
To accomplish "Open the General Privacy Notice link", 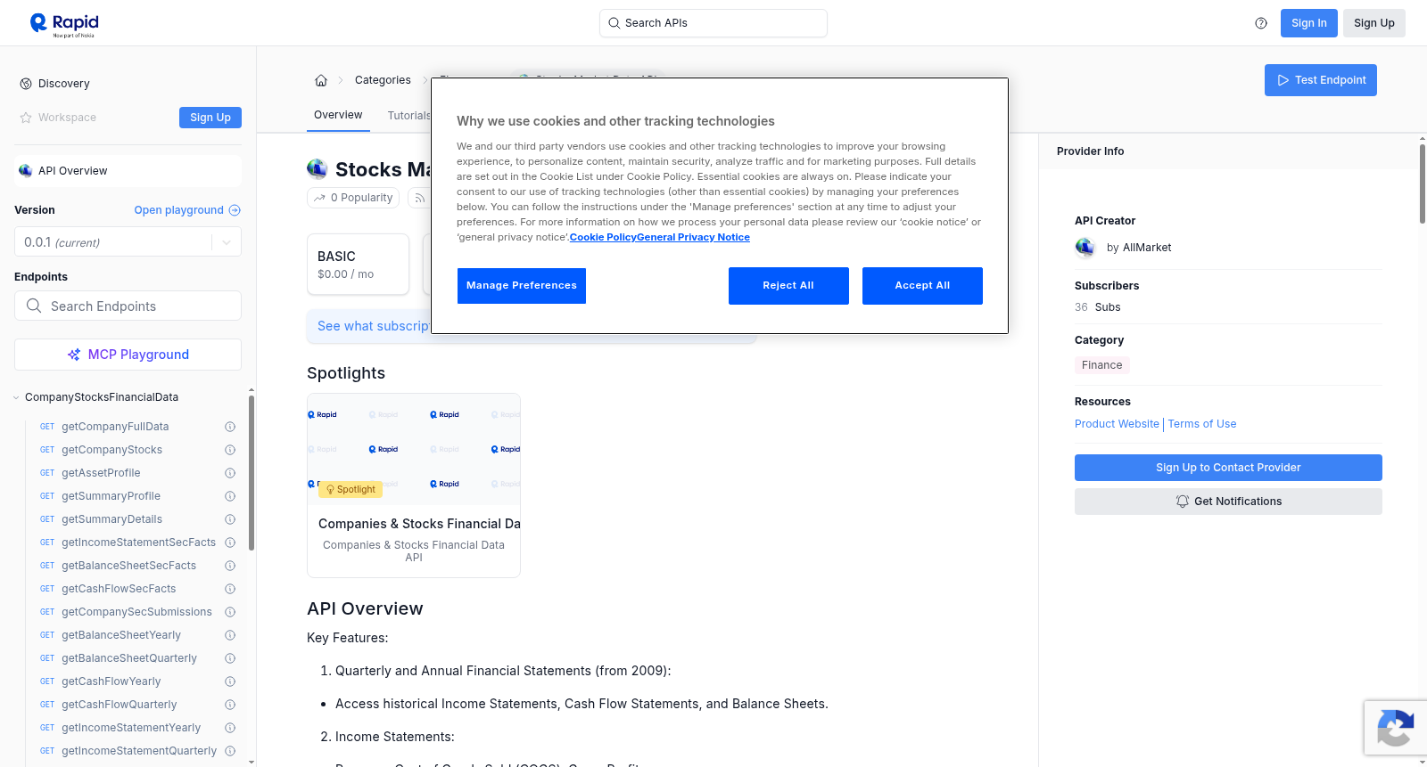I will pos(693,237).
